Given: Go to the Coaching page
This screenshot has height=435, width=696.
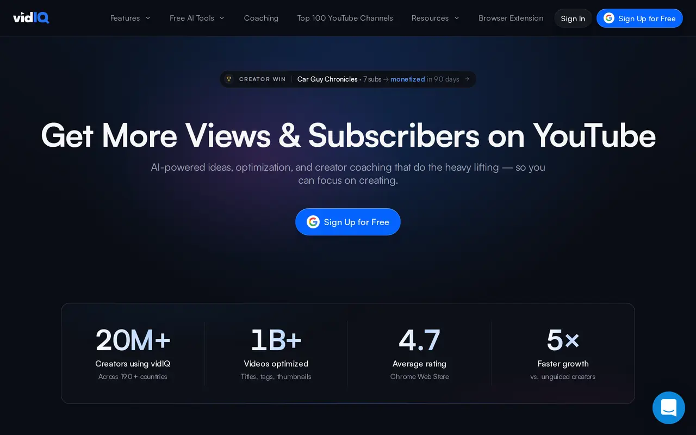Looking at the screenshot, I should [261, 18].
